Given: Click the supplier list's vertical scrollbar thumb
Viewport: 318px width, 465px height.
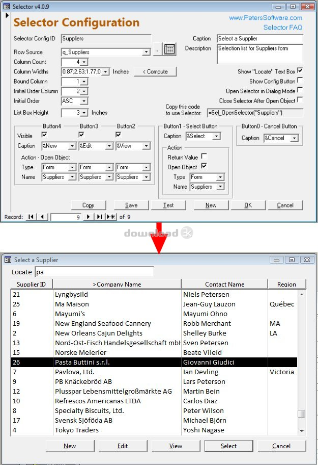Looking at the screenshot, I should (301, 414).
